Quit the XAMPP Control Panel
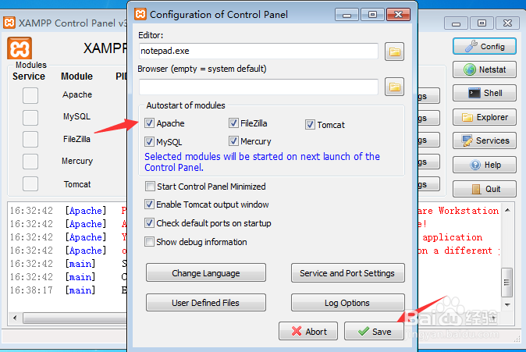526x352 pixels. pyautogui.click(x=484, y=189)
